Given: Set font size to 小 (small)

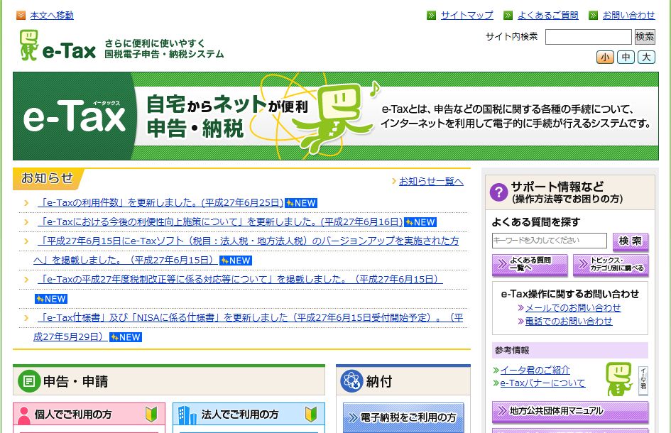Looking at the screenshot, I should pos(605,57).
